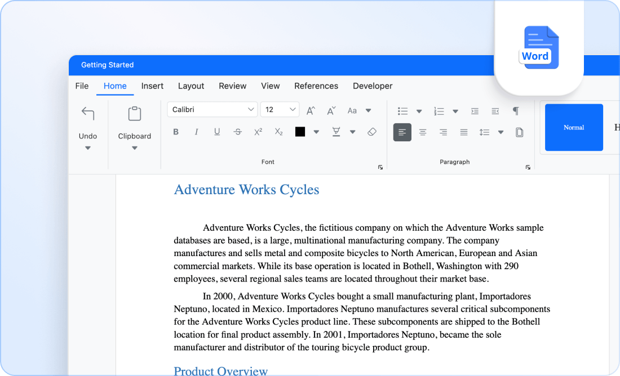The width and height of the screenshot is (620, 376).
Task: Open the References ribbon tab
Action: tap(316, 86)
